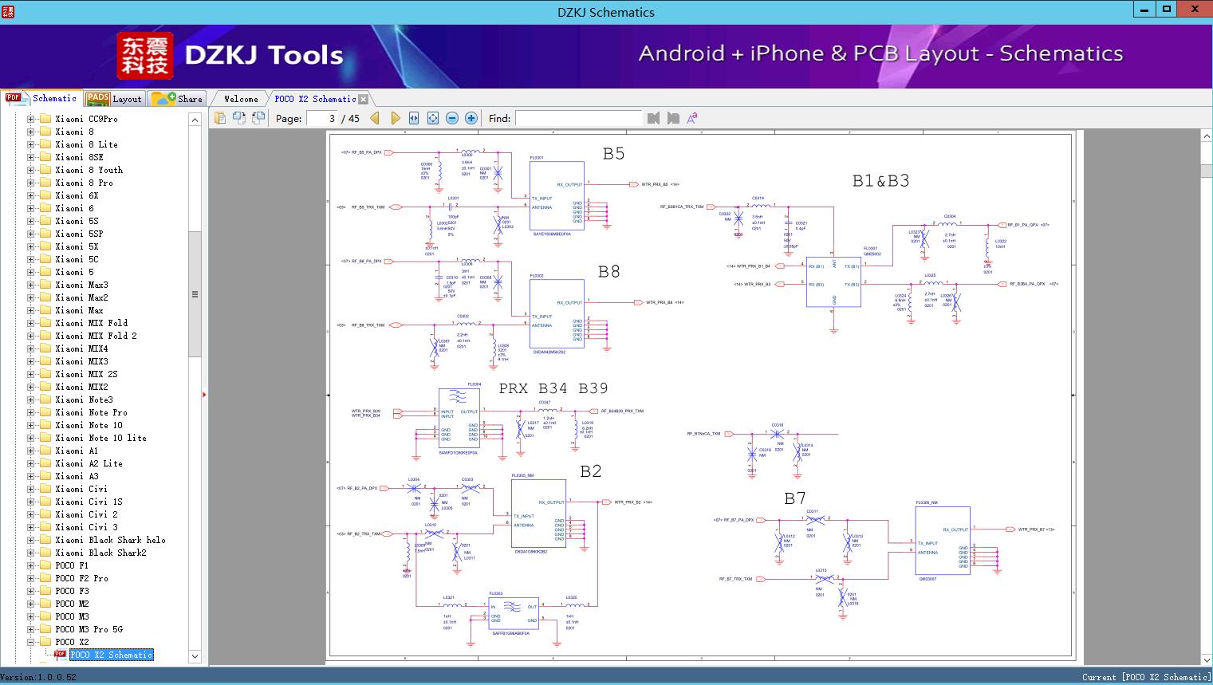1213x685 pixels.
Task: Click the folder icon for Xiaomi Max
Action: [45, 310]
